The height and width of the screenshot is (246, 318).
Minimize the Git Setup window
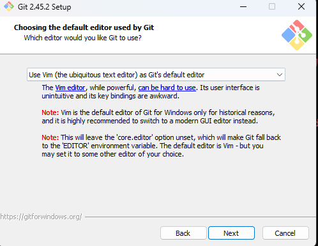243,7
